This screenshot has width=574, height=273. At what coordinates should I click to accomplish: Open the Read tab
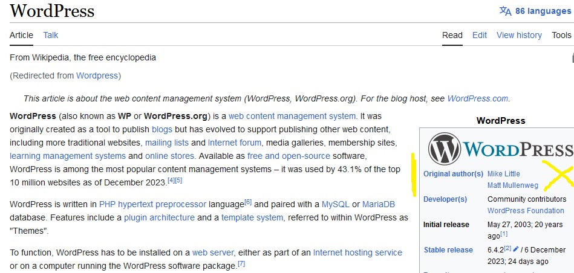pos(452,35)
